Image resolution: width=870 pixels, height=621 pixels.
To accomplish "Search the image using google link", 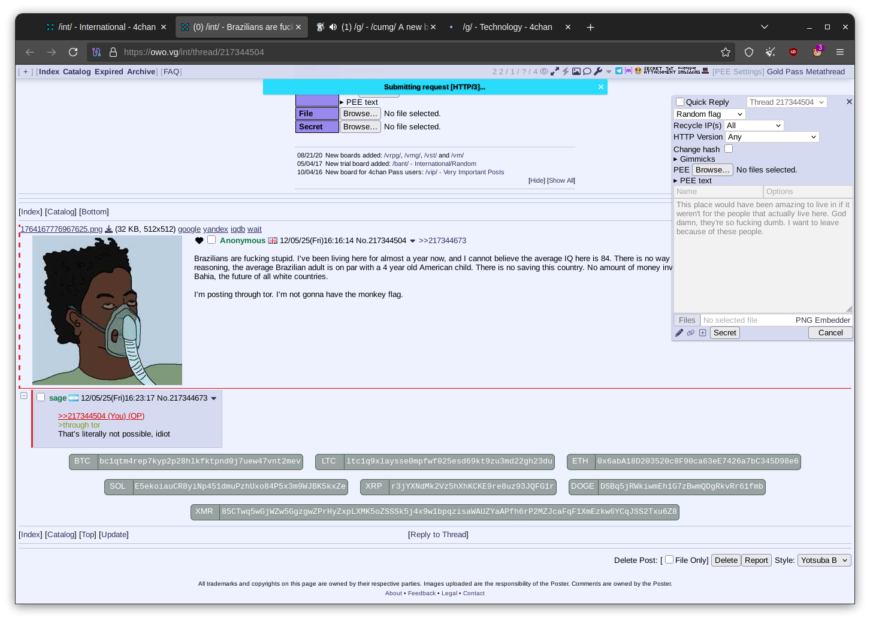I will (189, 229).
